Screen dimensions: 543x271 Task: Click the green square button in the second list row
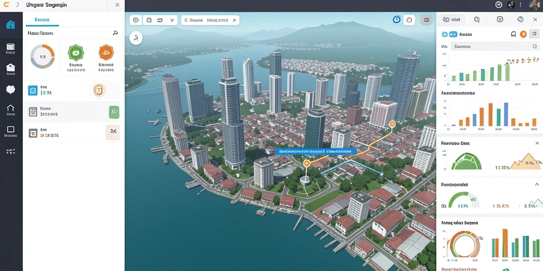point(115,112)
